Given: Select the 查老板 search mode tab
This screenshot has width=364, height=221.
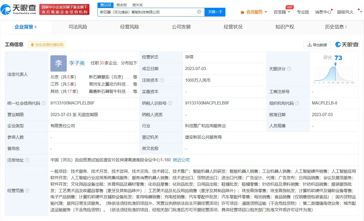Looking at the screenshot, I should (122, 5).
